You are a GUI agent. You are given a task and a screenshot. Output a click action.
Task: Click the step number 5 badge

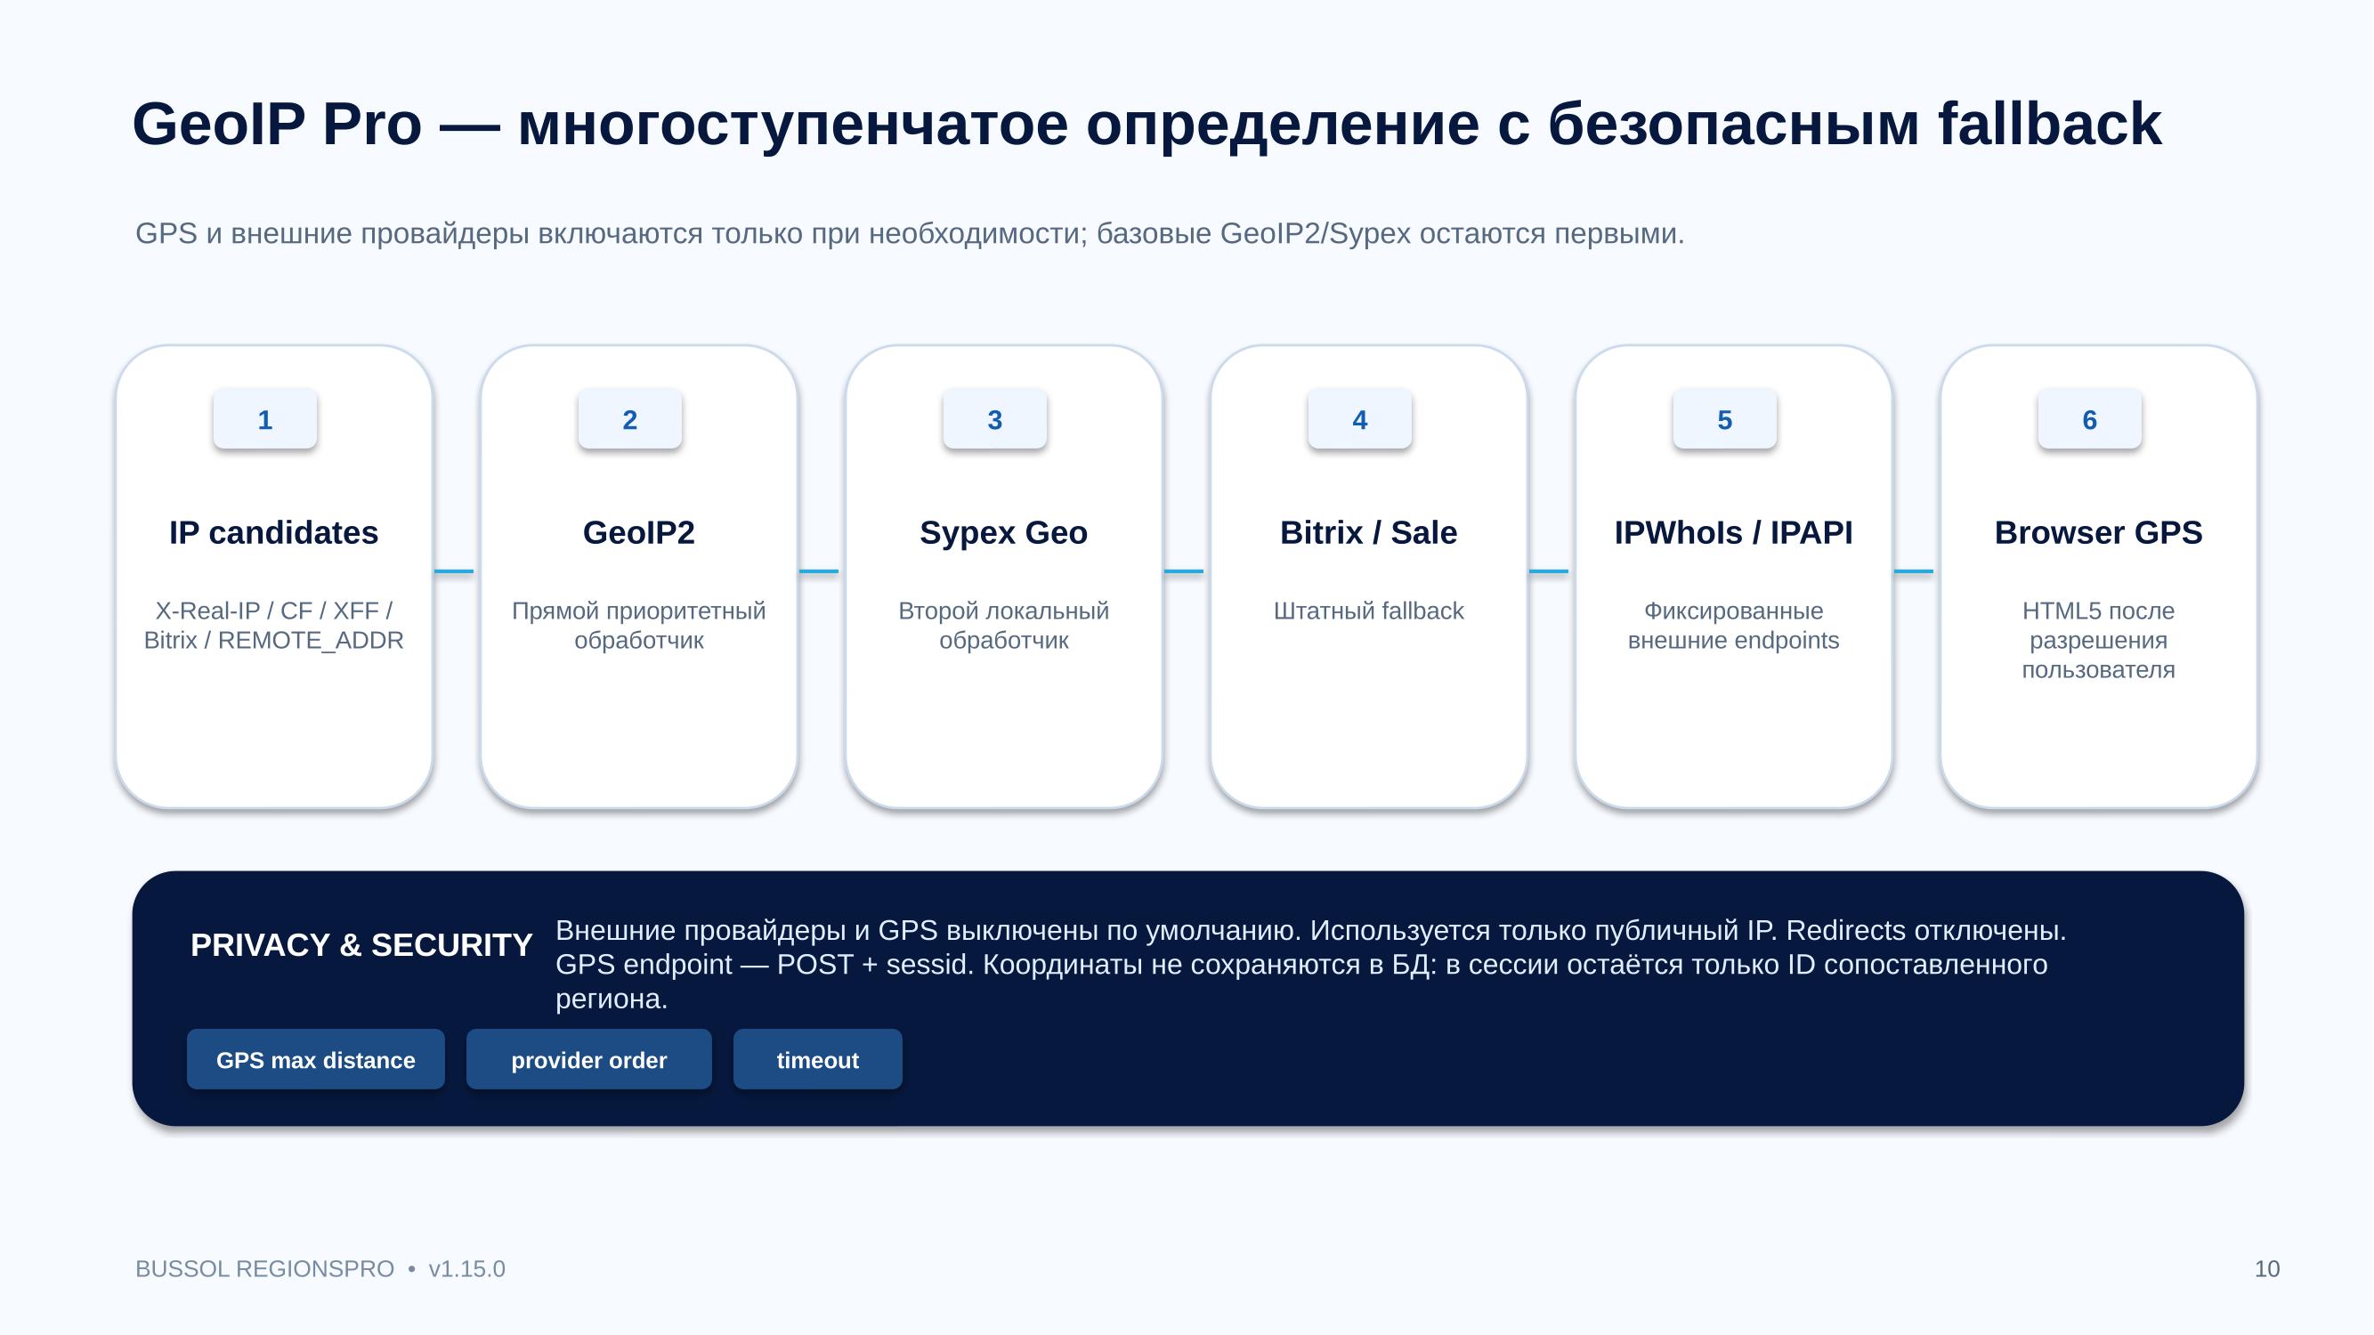tap(1724, 419)
